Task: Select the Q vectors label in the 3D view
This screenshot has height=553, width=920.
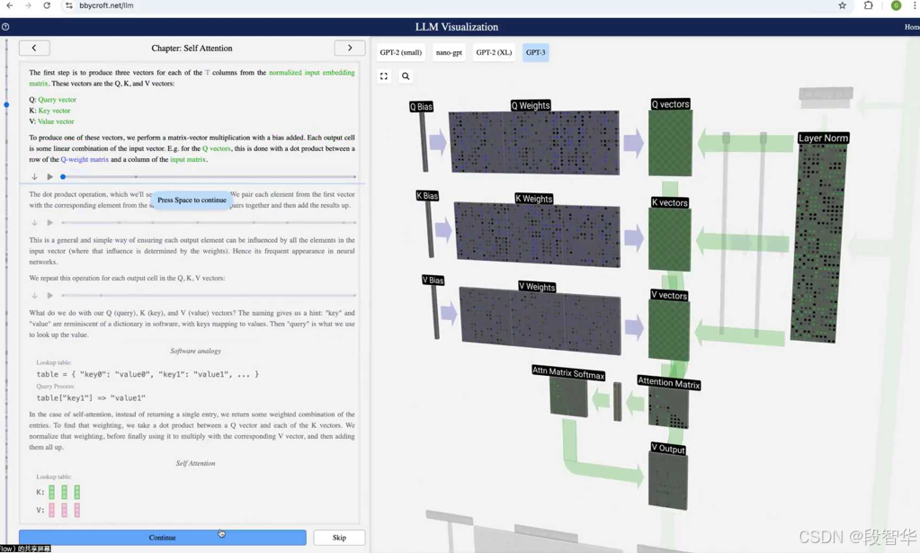Action: (670, 104)
